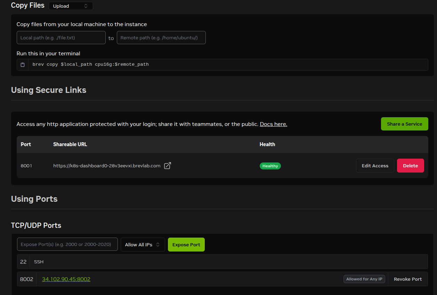Click the Allowed for Any IP badge

pyautogui.click(x=364, y=279)
